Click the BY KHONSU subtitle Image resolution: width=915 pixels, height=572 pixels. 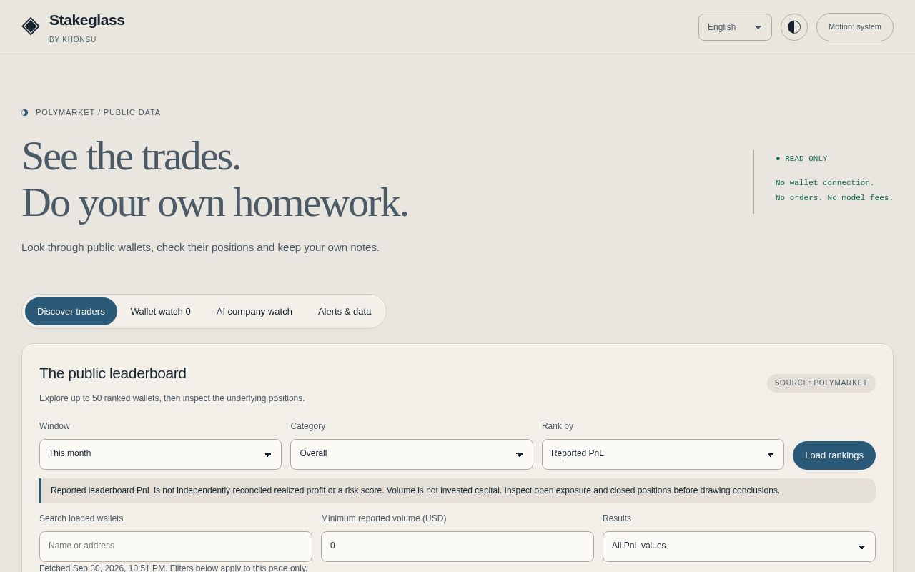73,40
